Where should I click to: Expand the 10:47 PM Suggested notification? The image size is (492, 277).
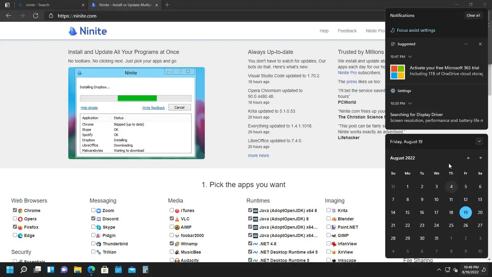410,57
